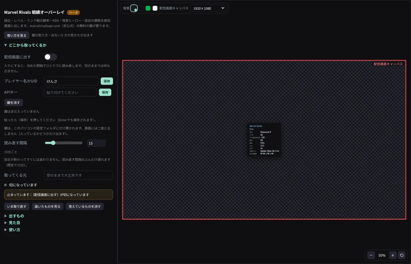Click the 使い方を見る button
The height and width of the screenshot is (264, 411).
click(x=17, y=35)
